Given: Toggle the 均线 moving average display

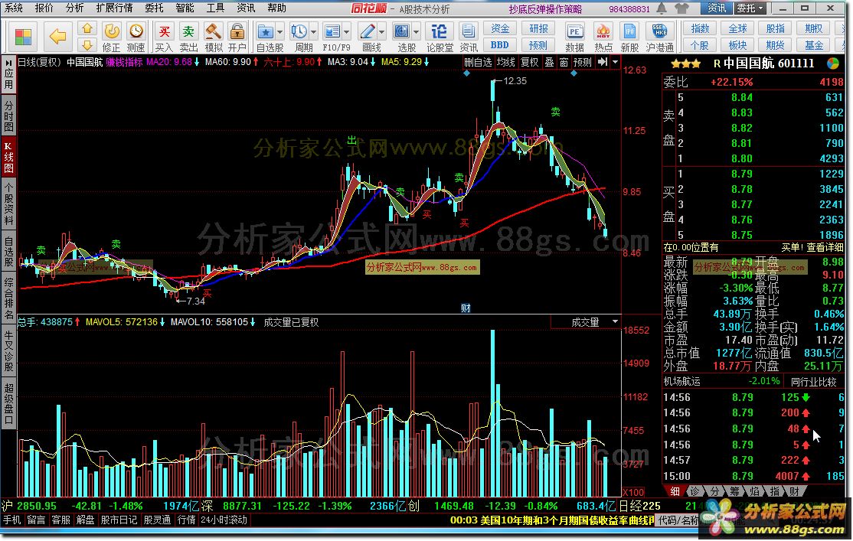Looking at the screenshot, I should tap(506, 62).
